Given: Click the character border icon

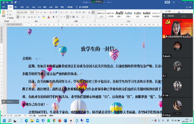Looking at the screenshot, I should pos(57,12).
